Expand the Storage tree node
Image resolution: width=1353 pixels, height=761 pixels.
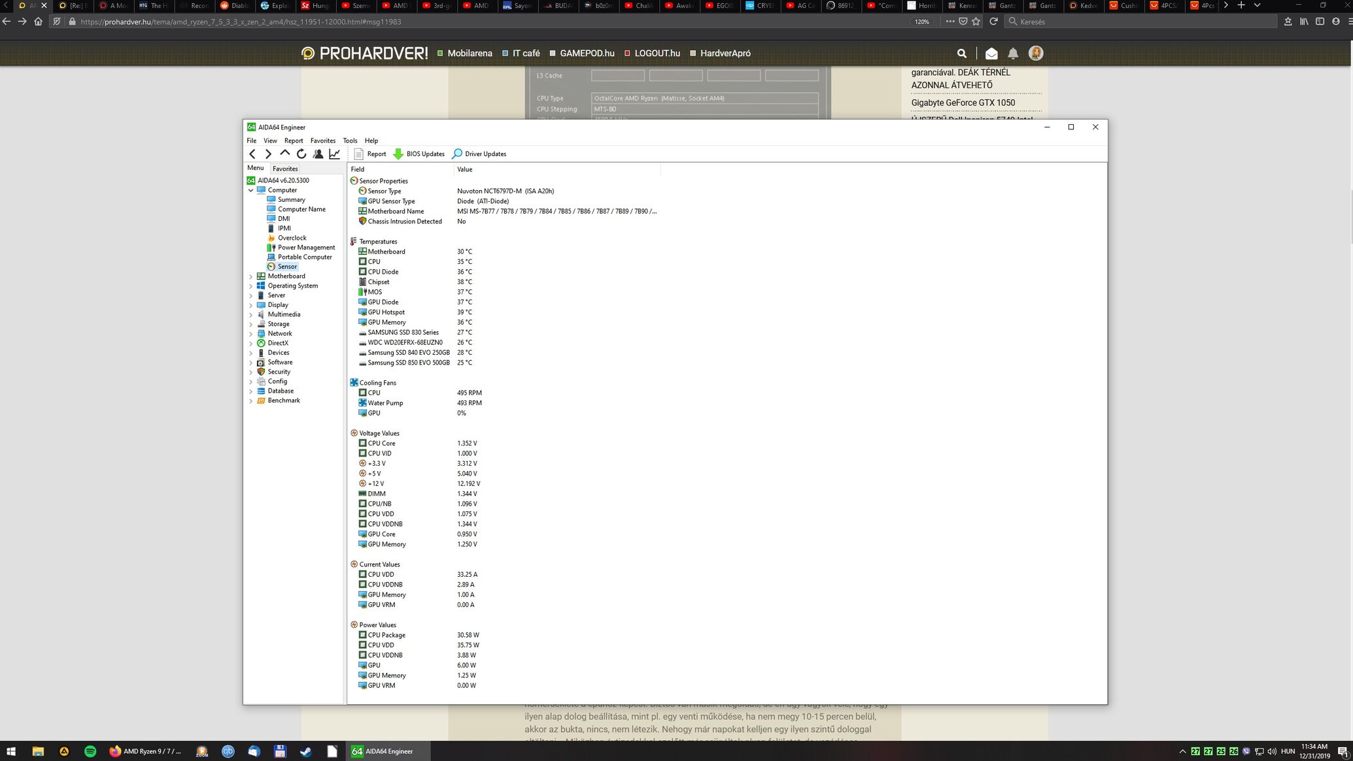coord(250,324)
